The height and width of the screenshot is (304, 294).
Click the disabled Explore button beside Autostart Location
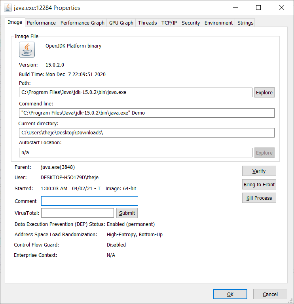click(x=264, y=153)
